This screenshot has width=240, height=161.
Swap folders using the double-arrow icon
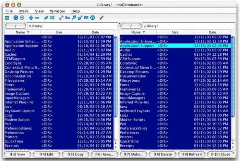(x=46, y=18)
